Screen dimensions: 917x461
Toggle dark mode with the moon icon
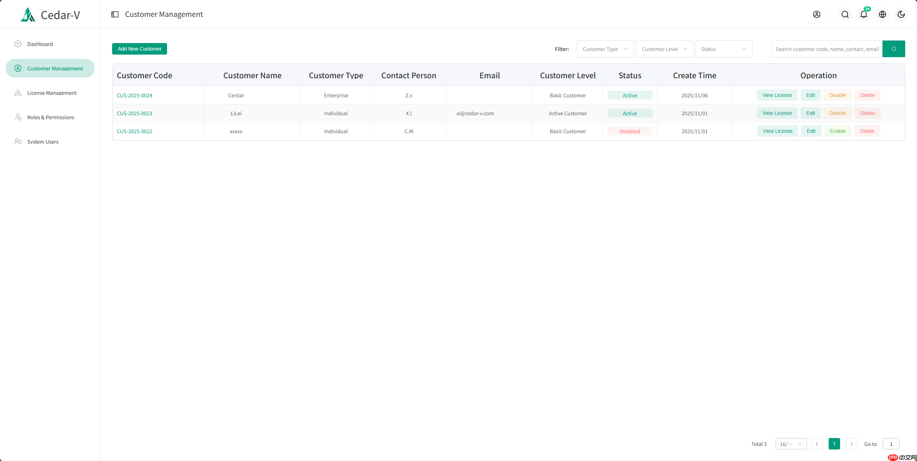coord(901,14)
